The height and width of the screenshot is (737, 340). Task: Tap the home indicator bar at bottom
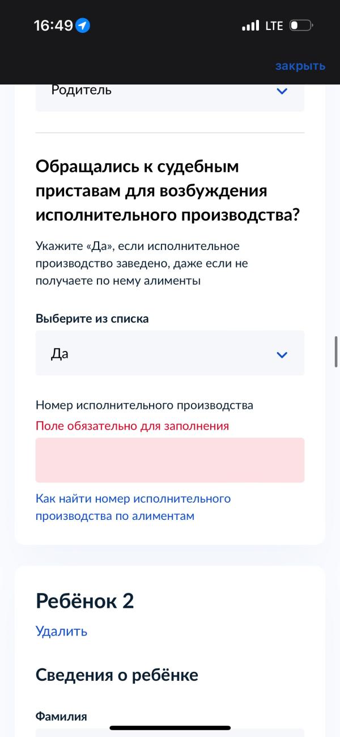170,728
